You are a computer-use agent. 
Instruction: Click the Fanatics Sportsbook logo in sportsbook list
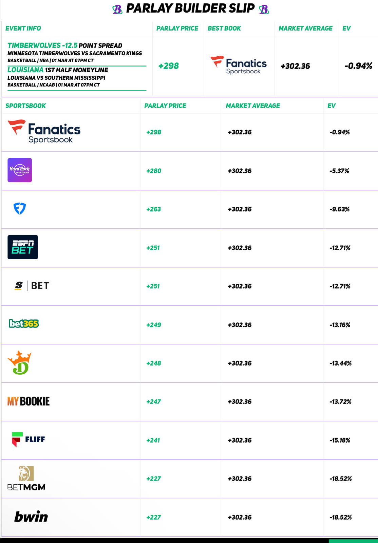pos(44,132)
